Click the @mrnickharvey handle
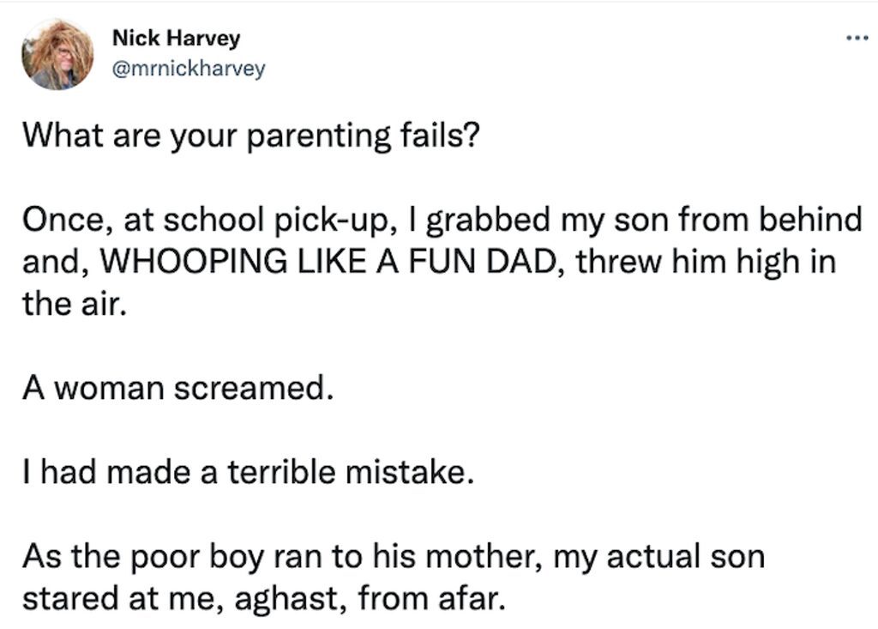The height and width of the screenshot is (629, 878). point(189,69)
